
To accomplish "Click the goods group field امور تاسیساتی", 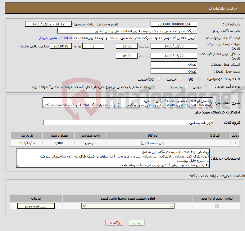I will (129, 122).
